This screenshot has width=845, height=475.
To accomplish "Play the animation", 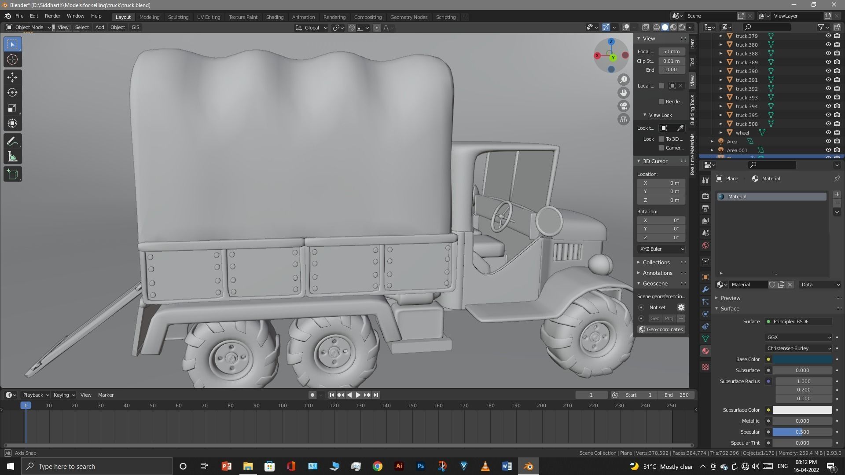I will pyautogui.click(x=358, y=395).
